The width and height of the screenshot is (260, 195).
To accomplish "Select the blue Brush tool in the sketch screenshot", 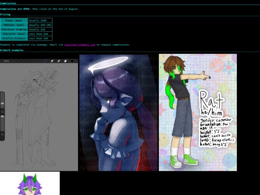I will coord(45,61).
